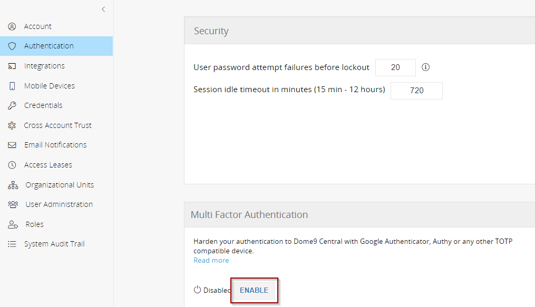Click the Mobile Devices phone icon
Image resolution: width=535 pixels, height=307 pixels.
[12, 86]
